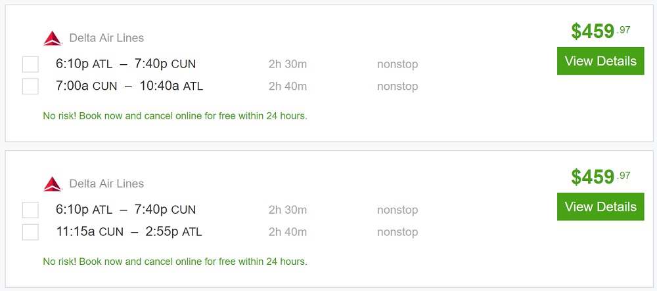Image resolution: width=657 pixels, height=291 pixels.
Task: Click the nonstop label for the 7:00a flight
Action: coord(397,87)
